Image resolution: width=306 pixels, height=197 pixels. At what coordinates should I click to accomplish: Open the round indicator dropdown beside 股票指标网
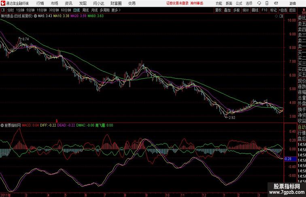2,125
